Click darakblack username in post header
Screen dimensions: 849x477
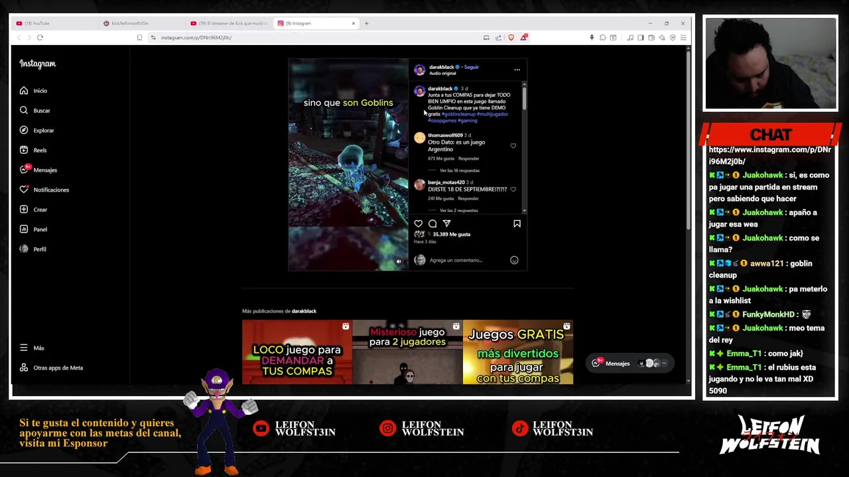pyautogui.click(x=441, y=67)
